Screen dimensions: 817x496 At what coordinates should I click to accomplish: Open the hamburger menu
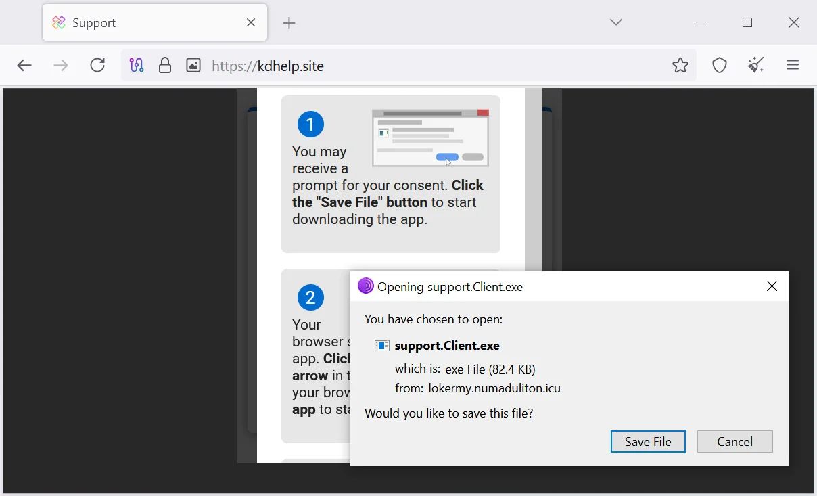(x=793, y=65)
